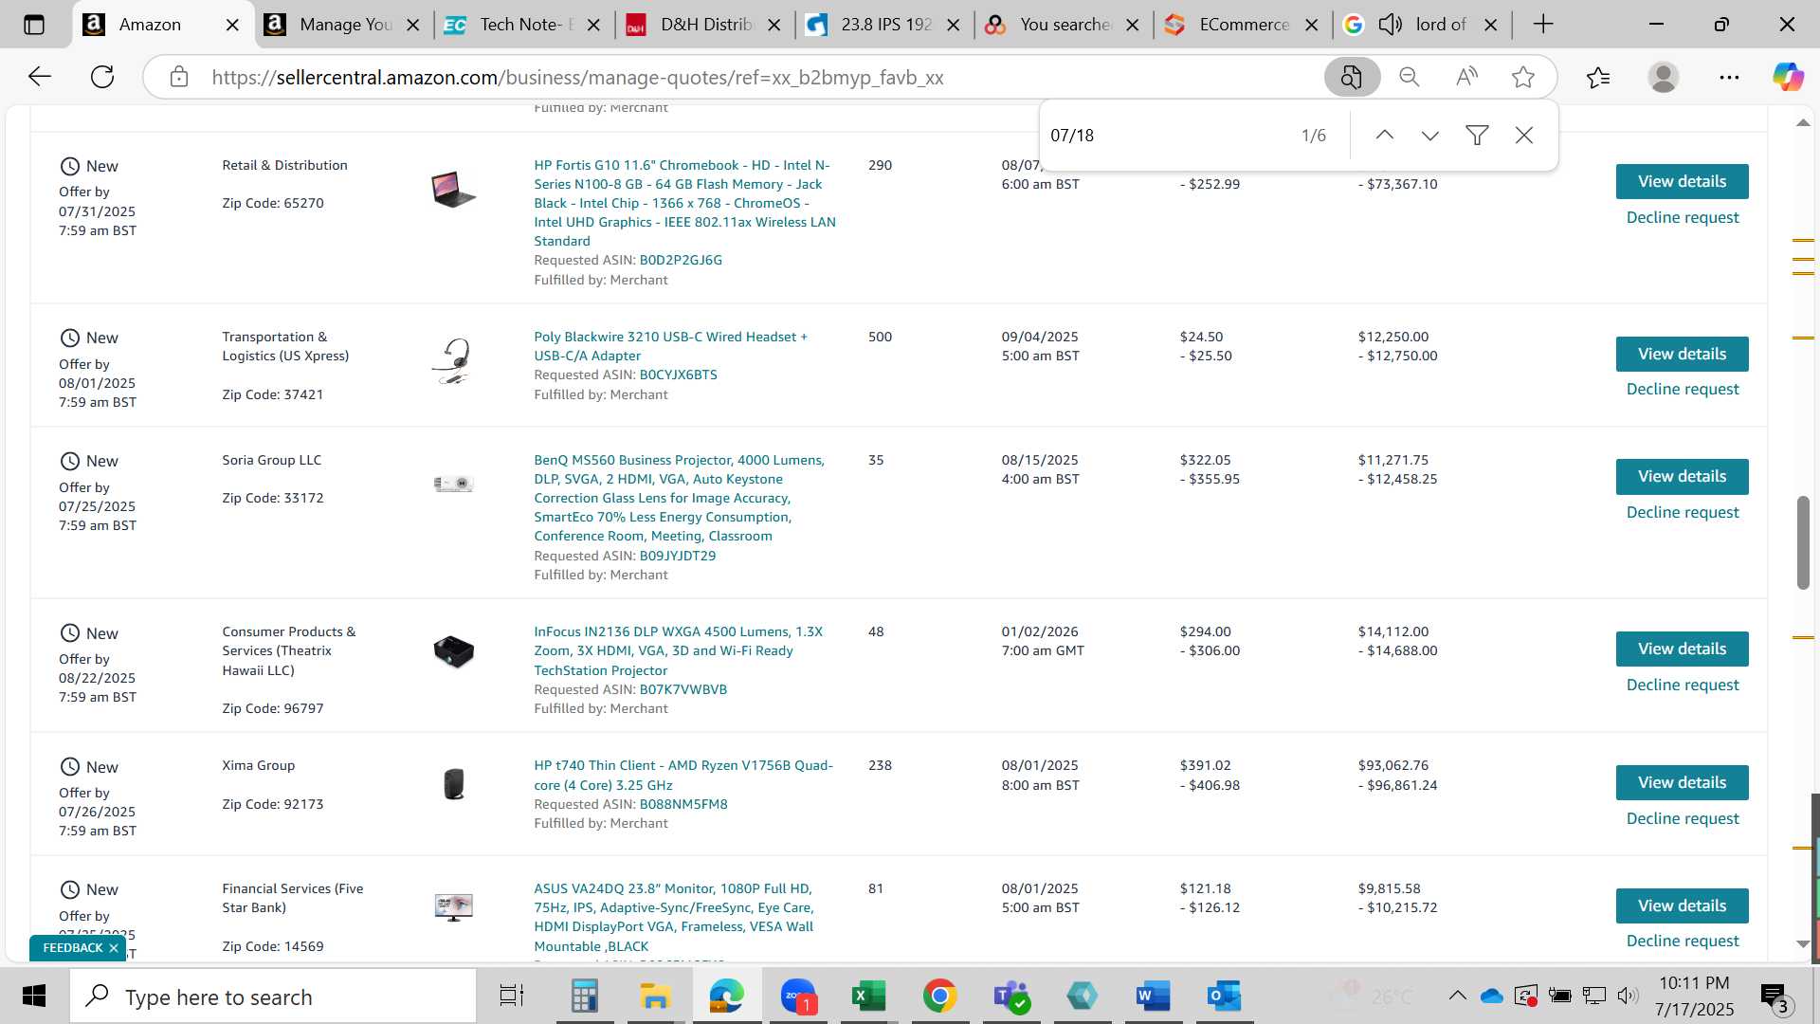View details for ASUS VA24DQ monitor quote
The image size is (1820, 1024).
[x=1682, y=905]
